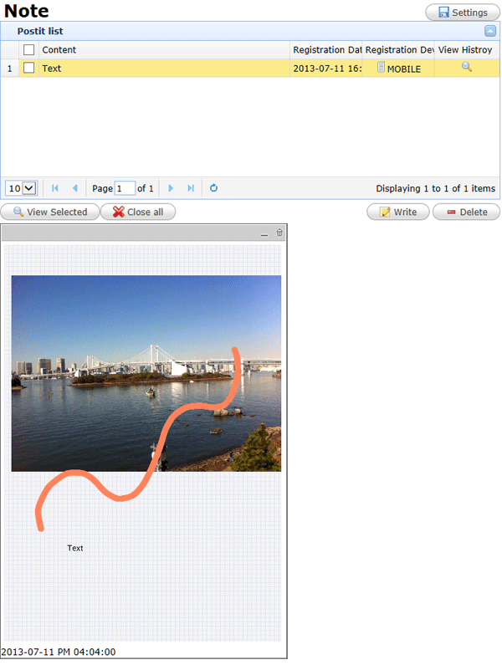Open the page size dropdown

[x=22, y=188]
